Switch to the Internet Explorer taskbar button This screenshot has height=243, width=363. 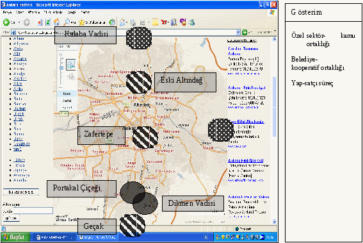click(55, 237)
